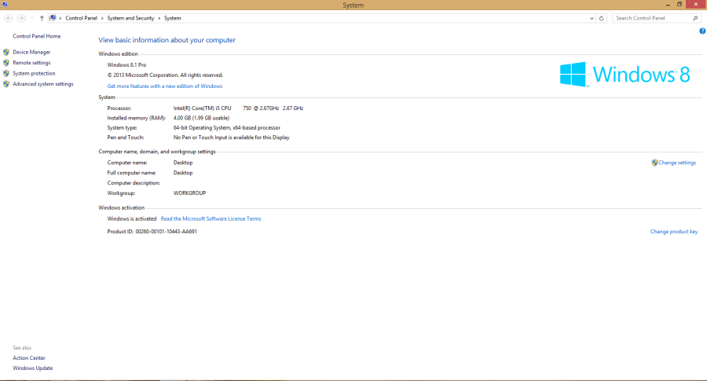The image size is (707, 381).
Task: Click the Change product key link
Action: [x=673, y=232]
